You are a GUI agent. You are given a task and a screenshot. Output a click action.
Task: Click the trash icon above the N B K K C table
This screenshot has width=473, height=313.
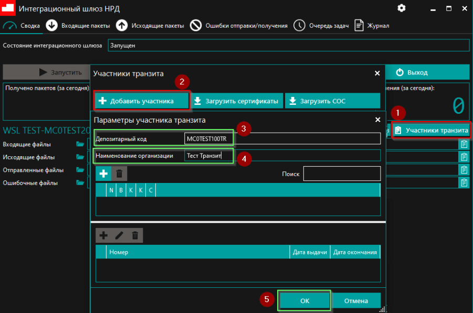tap(119, 174)
